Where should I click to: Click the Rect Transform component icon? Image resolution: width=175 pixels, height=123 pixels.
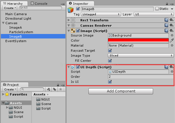pyautogui.click(x=73, y=20)
